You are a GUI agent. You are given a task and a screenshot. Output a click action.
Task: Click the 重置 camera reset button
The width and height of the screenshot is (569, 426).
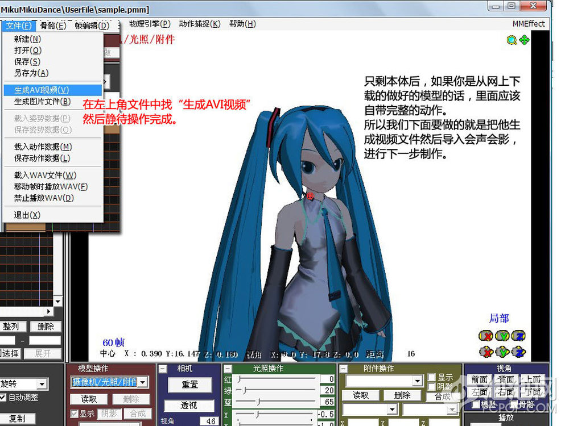click(x=190, y=385)
